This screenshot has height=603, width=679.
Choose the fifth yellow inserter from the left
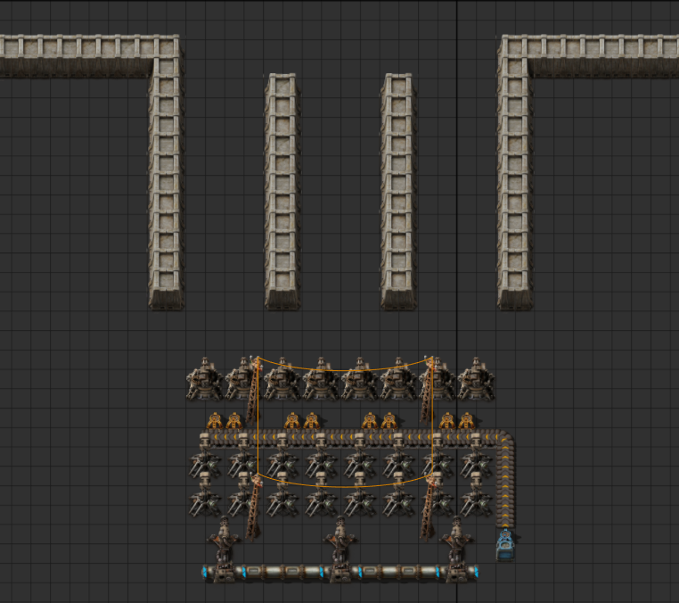(x=370, y=420)
